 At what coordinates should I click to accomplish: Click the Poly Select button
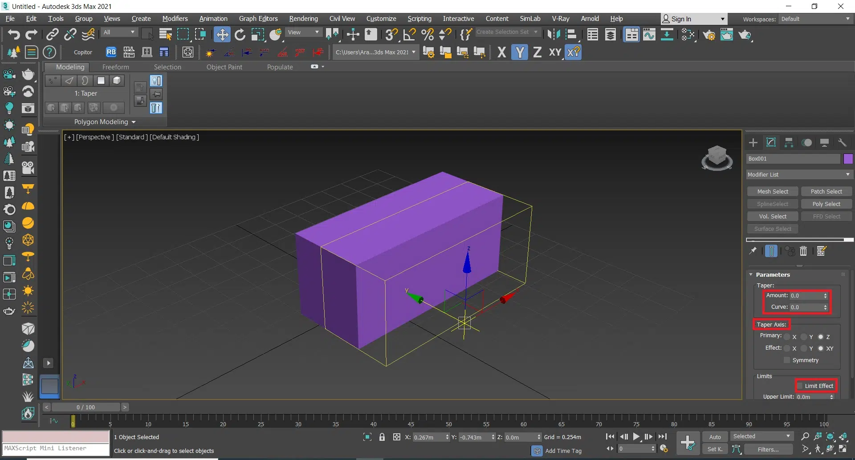826,204
